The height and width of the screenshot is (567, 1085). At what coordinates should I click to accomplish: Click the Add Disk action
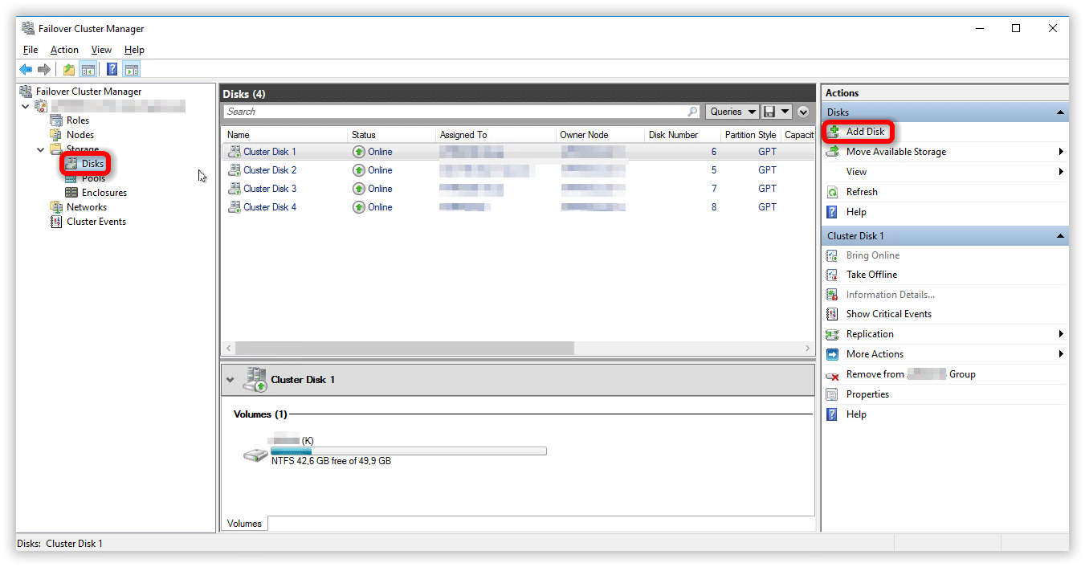(x=865, y=132)
